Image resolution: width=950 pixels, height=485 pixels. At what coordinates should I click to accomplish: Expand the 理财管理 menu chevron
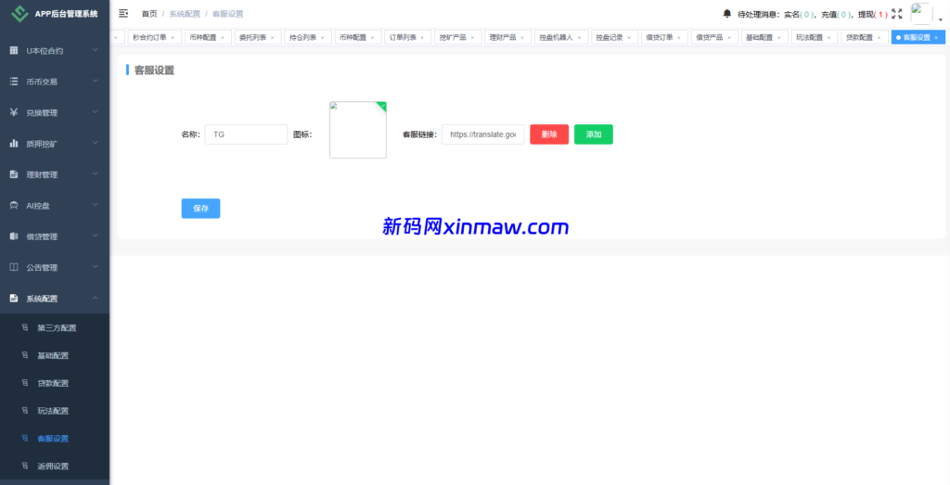(96, 174)
